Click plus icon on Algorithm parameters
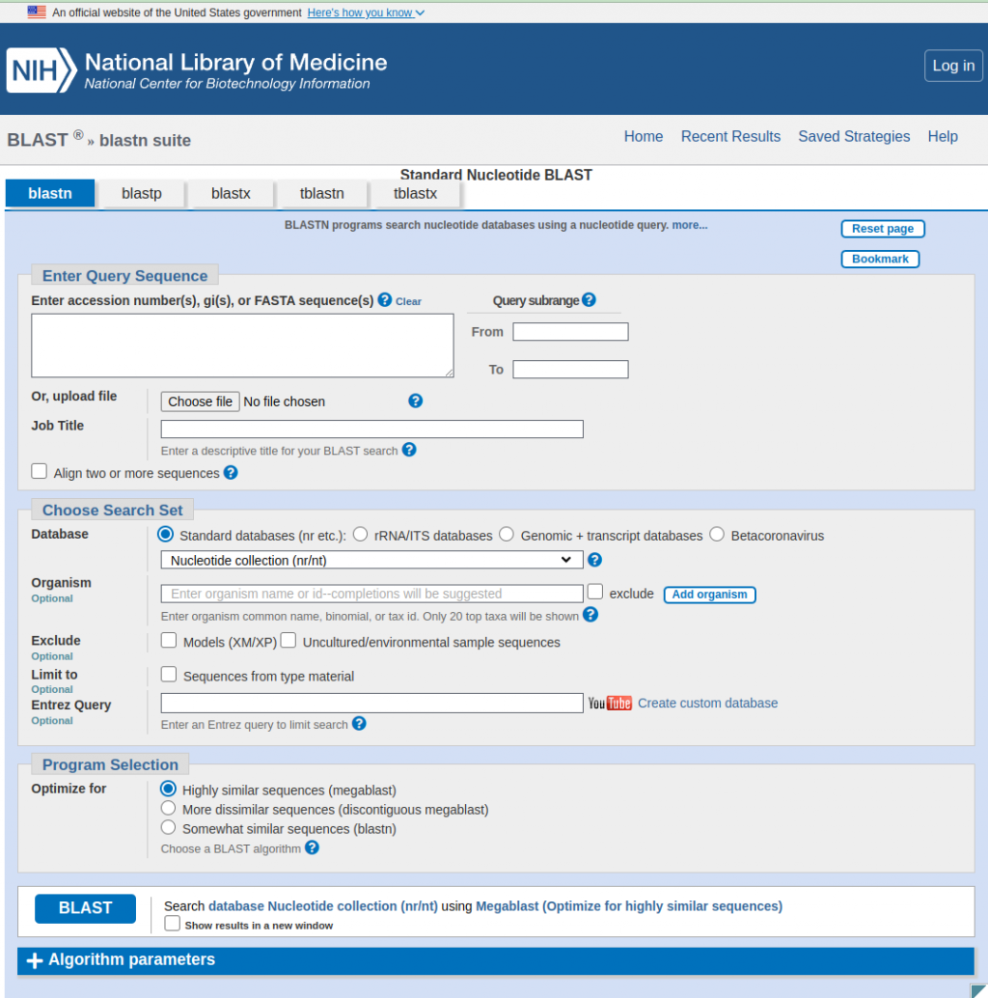This screenshot has height=998, width=988. pos(35,960)
